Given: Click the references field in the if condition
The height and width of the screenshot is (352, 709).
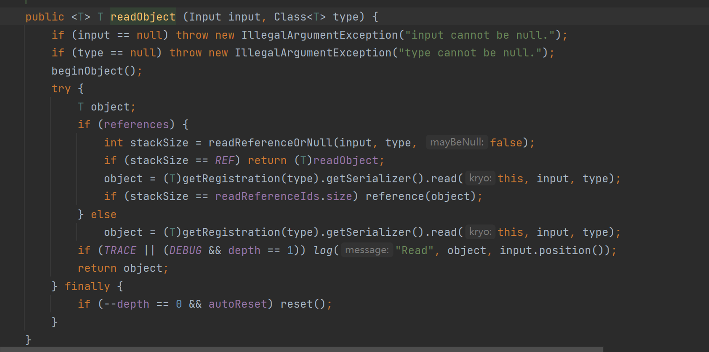Looking at the screenshot, I should [x=136, y=124].
